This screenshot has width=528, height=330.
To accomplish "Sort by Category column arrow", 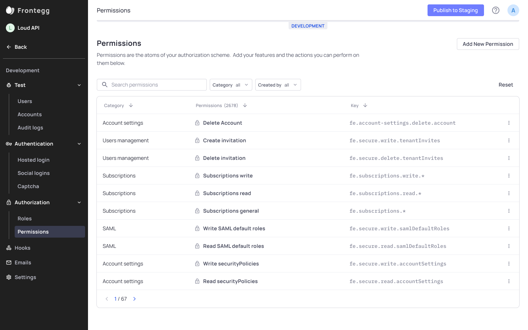I will coord(131,105).
